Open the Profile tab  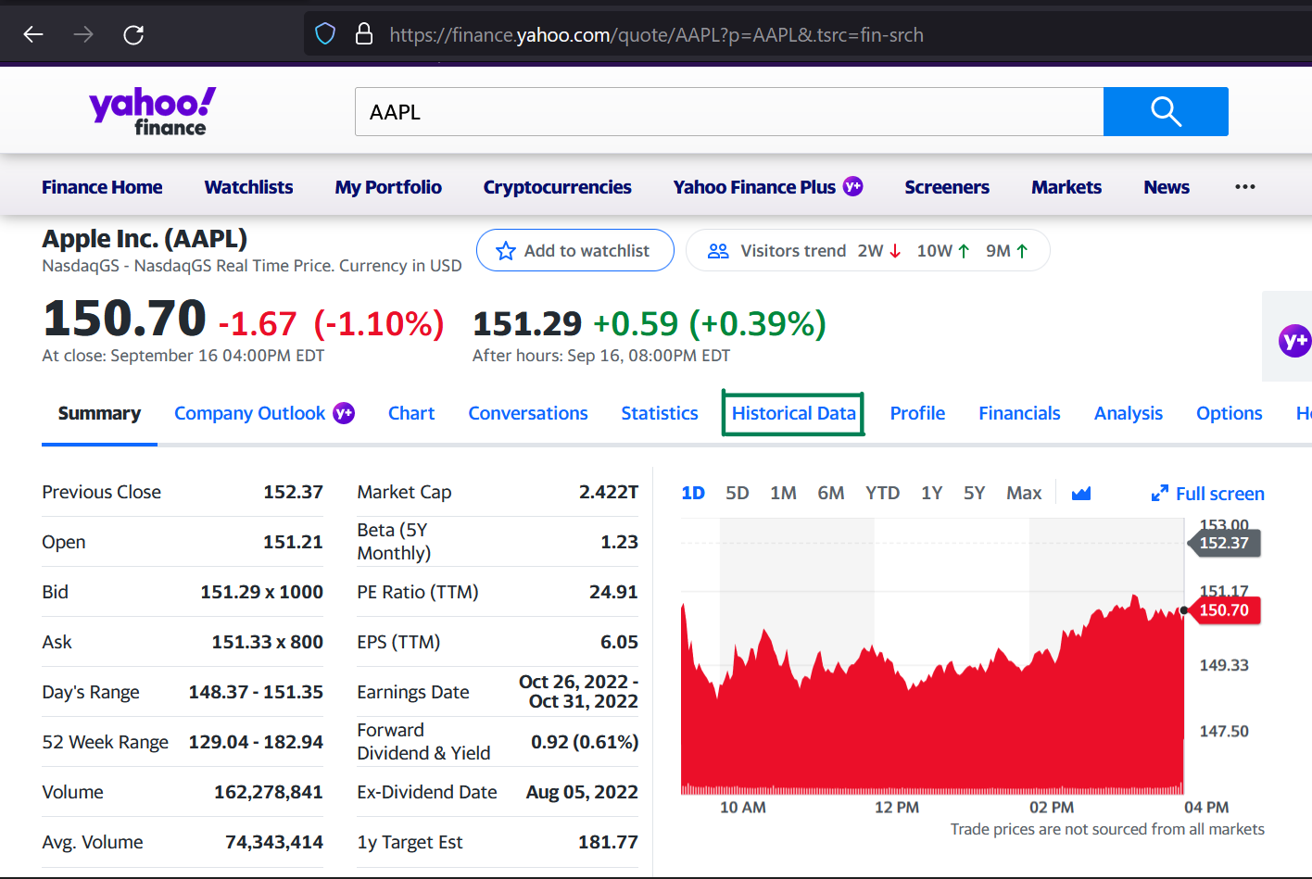coord(917,413)
